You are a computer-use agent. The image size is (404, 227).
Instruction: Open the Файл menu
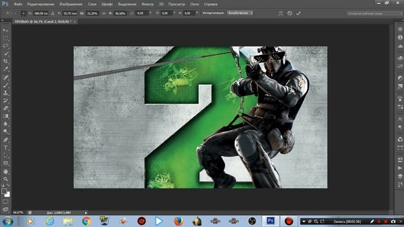click(x=18, y=4)
